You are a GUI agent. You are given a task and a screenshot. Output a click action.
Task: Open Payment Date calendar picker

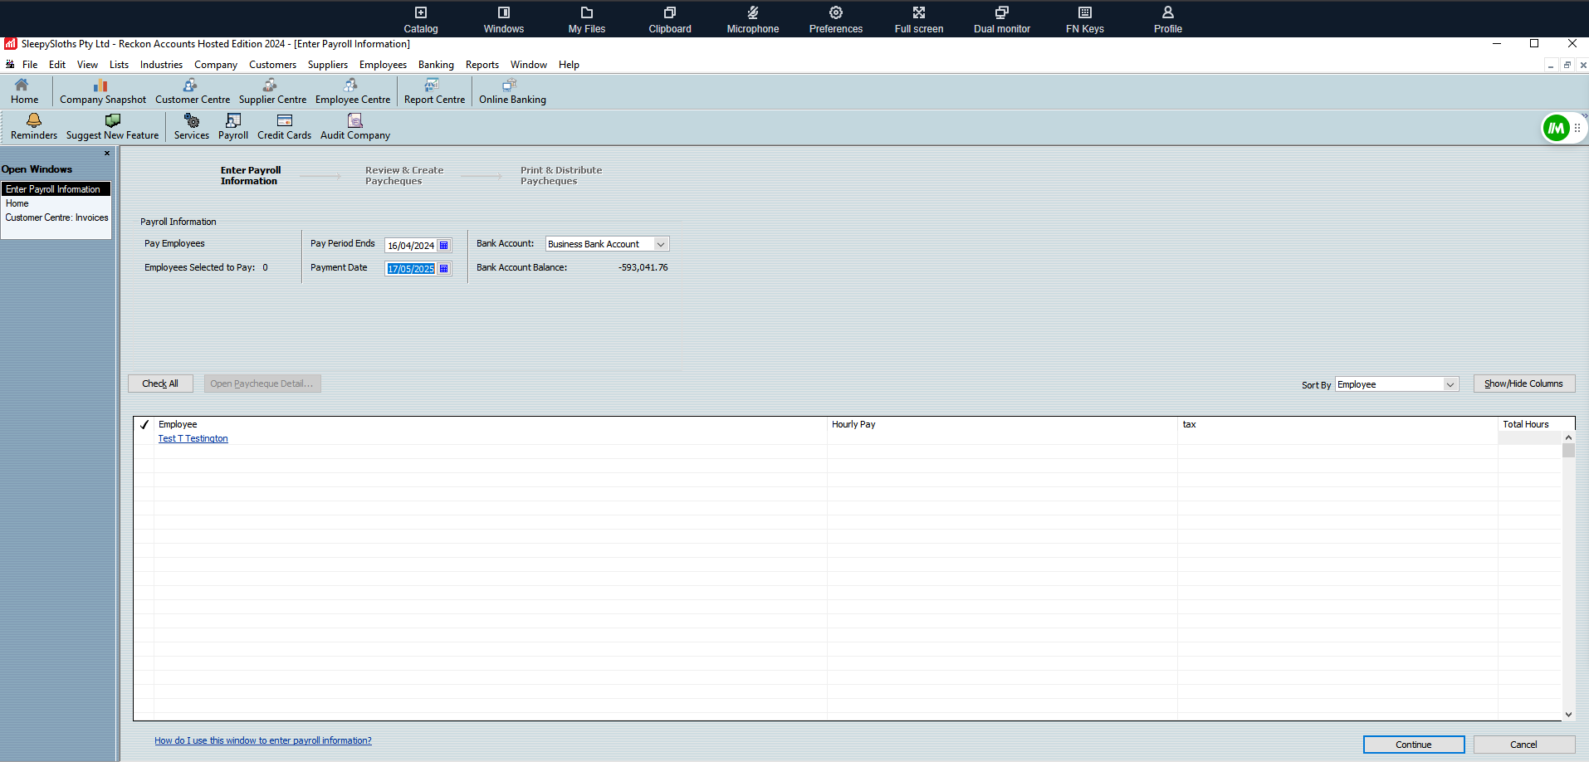click(444, 269)
